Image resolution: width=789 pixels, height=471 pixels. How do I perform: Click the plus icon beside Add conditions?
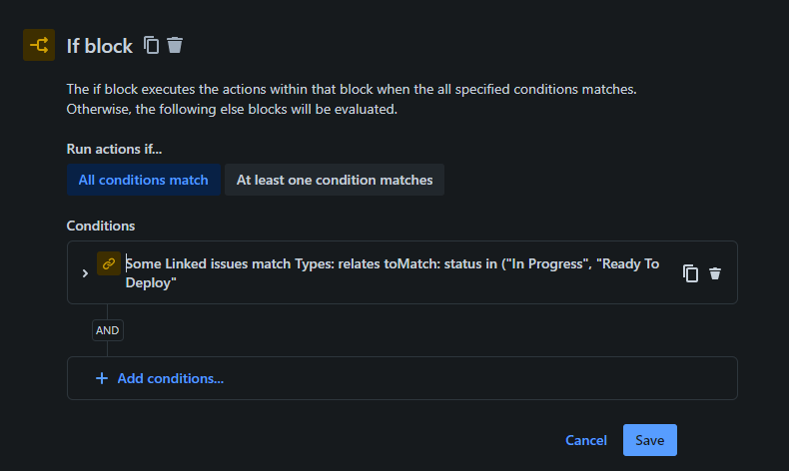click(101, 378)
